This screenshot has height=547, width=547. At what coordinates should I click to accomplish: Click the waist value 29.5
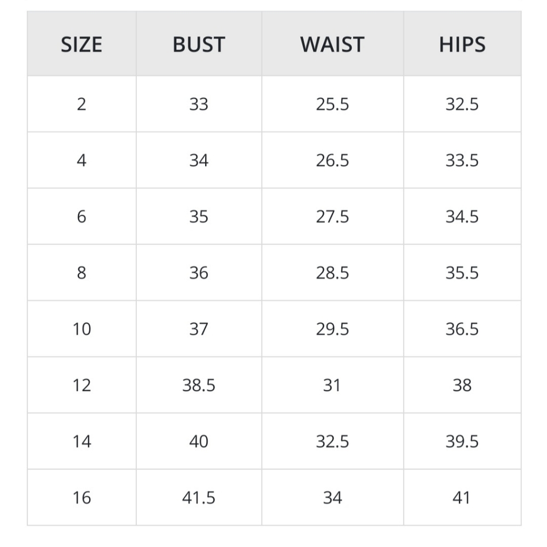point(332,329)
